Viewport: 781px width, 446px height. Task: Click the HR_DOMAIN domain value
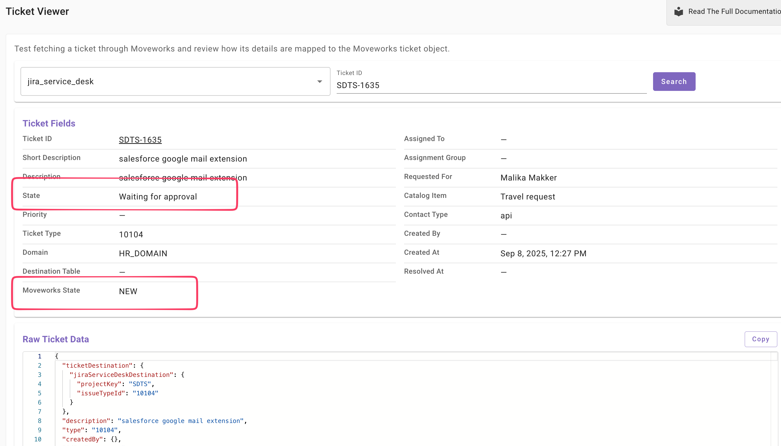coord(143,253)
